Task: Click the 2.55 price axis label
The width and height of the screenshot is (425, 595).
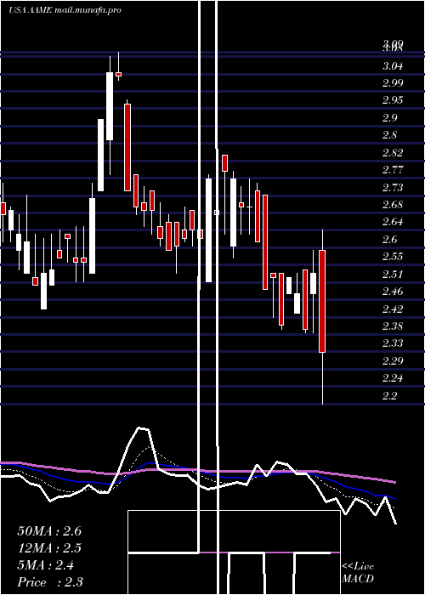Action: (x=393, y=257)
